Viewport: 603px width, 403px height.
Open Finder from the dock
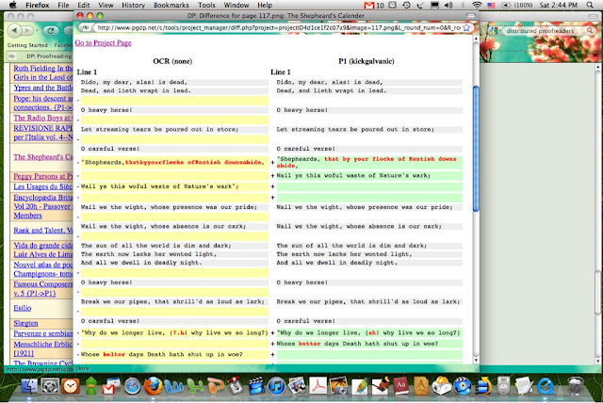(x=29, y=386)
